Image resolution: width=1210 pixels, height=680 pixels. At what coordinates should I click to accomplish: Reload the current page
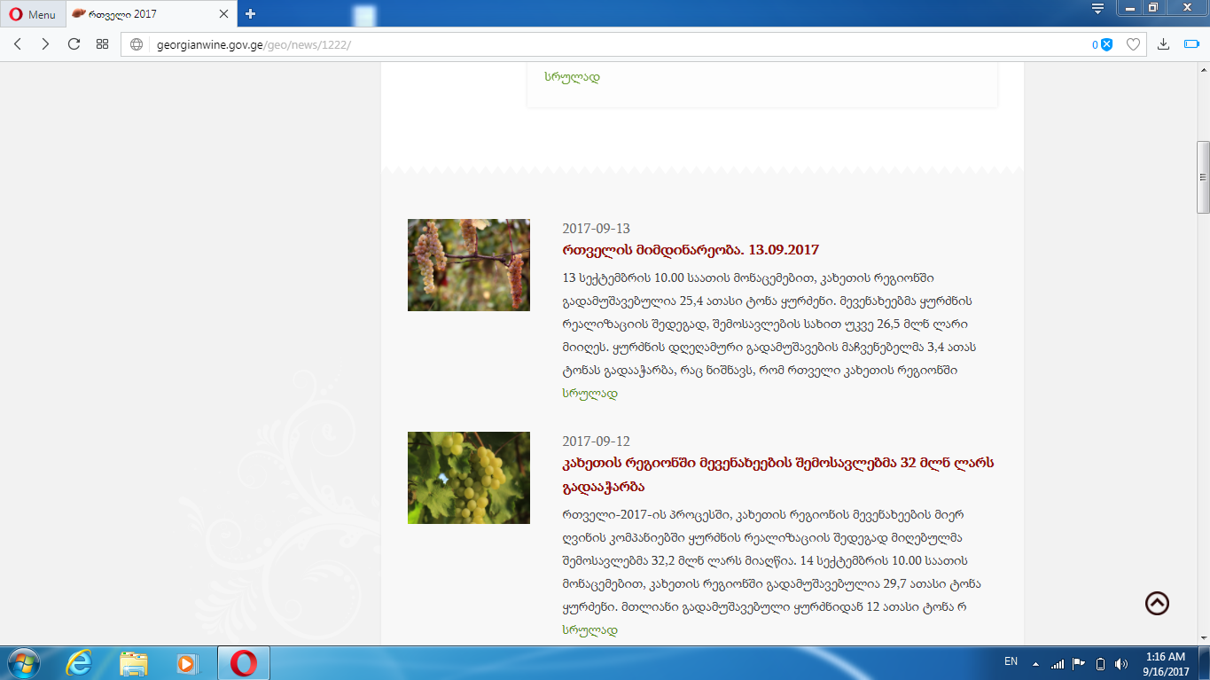pyautogui.click(x=74, y=44)
